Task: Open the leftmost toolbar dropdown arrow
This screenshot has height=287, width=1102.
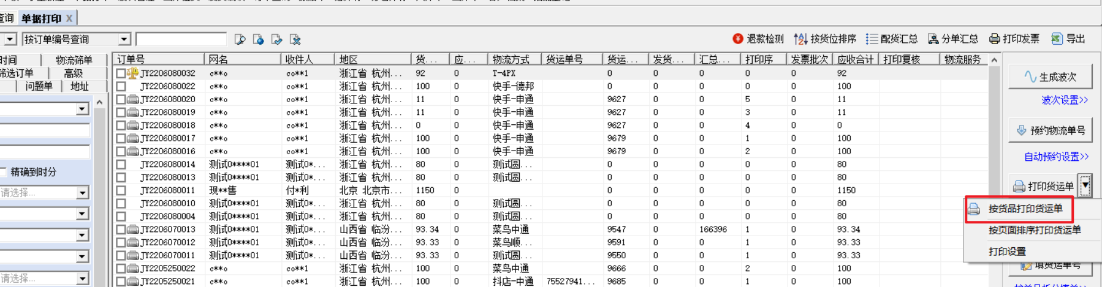Action: (10, 39)
